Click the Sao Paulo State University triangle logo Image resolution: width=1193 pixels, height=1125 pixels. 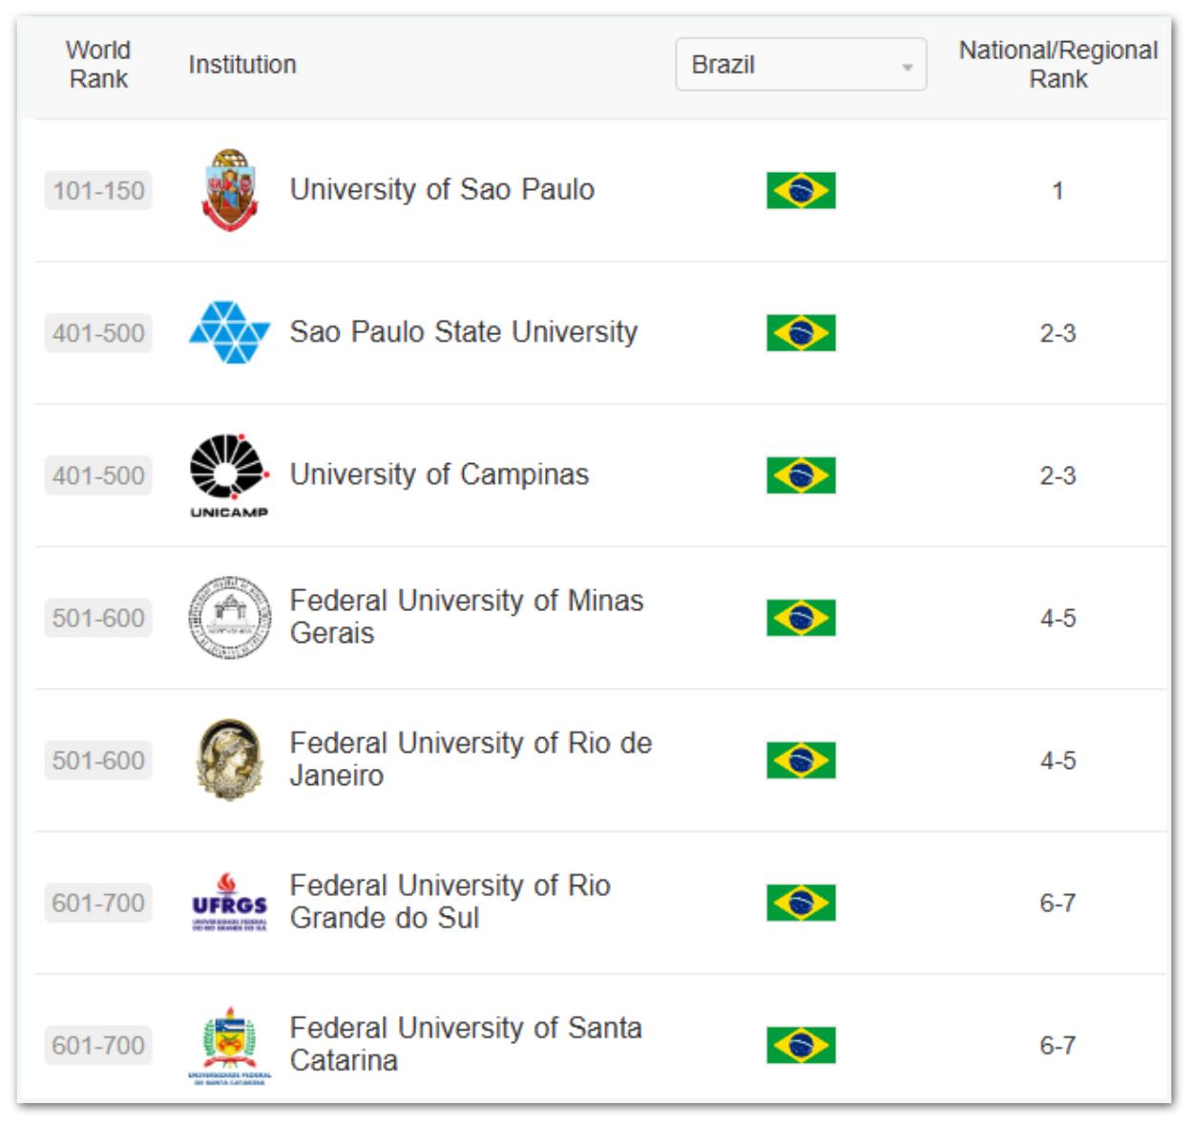(x=230, y=332)
